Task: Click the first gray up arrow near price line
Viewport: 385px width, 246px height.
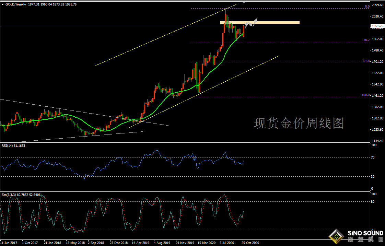Action: 247,25
